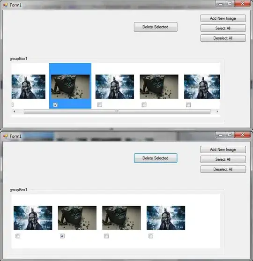The height and width of the screenshot is (261, 253).
Task: Click Deselect All in the top window
Action: point(223,38)
